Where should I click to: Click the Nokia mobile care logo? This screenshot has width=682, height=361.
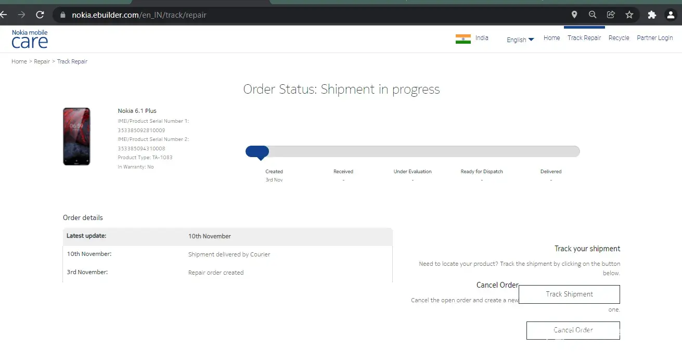pyautogui.click(x=30, y=39)
